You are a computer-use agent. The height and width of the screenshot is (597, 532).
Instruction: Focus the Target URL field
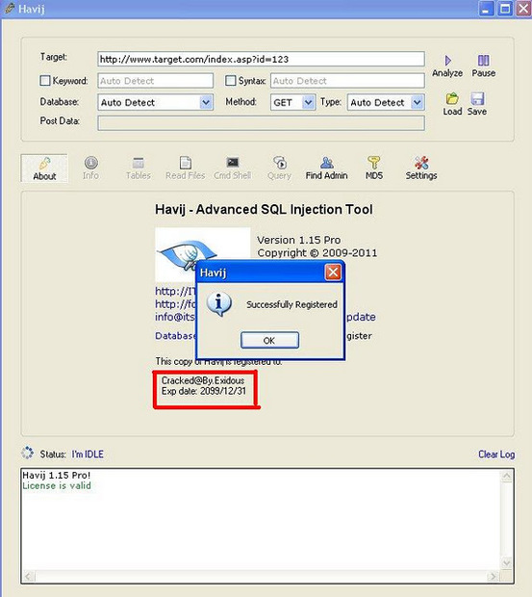[261, 59]
